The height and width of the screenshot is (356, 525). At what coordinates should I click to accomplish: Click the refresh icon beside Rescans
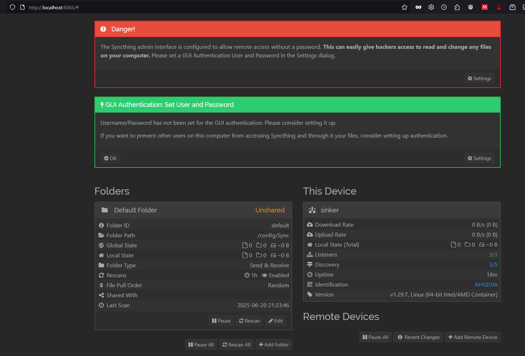tap(101, 275)
